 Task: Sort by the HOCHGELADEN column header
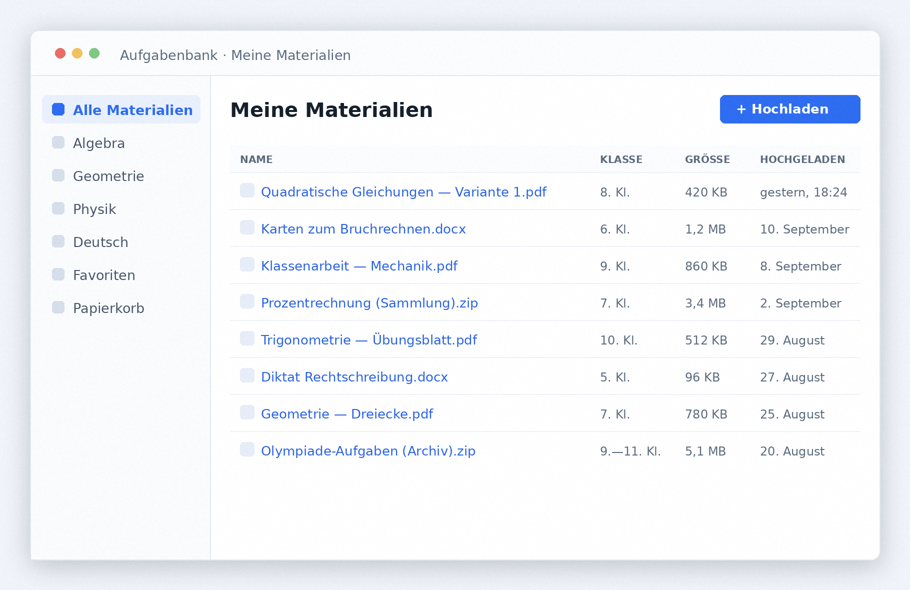tap(802, 159)
